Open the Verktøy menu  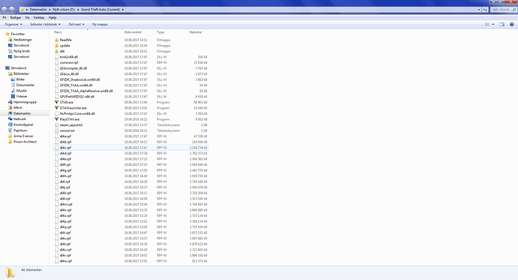(39, 17)
